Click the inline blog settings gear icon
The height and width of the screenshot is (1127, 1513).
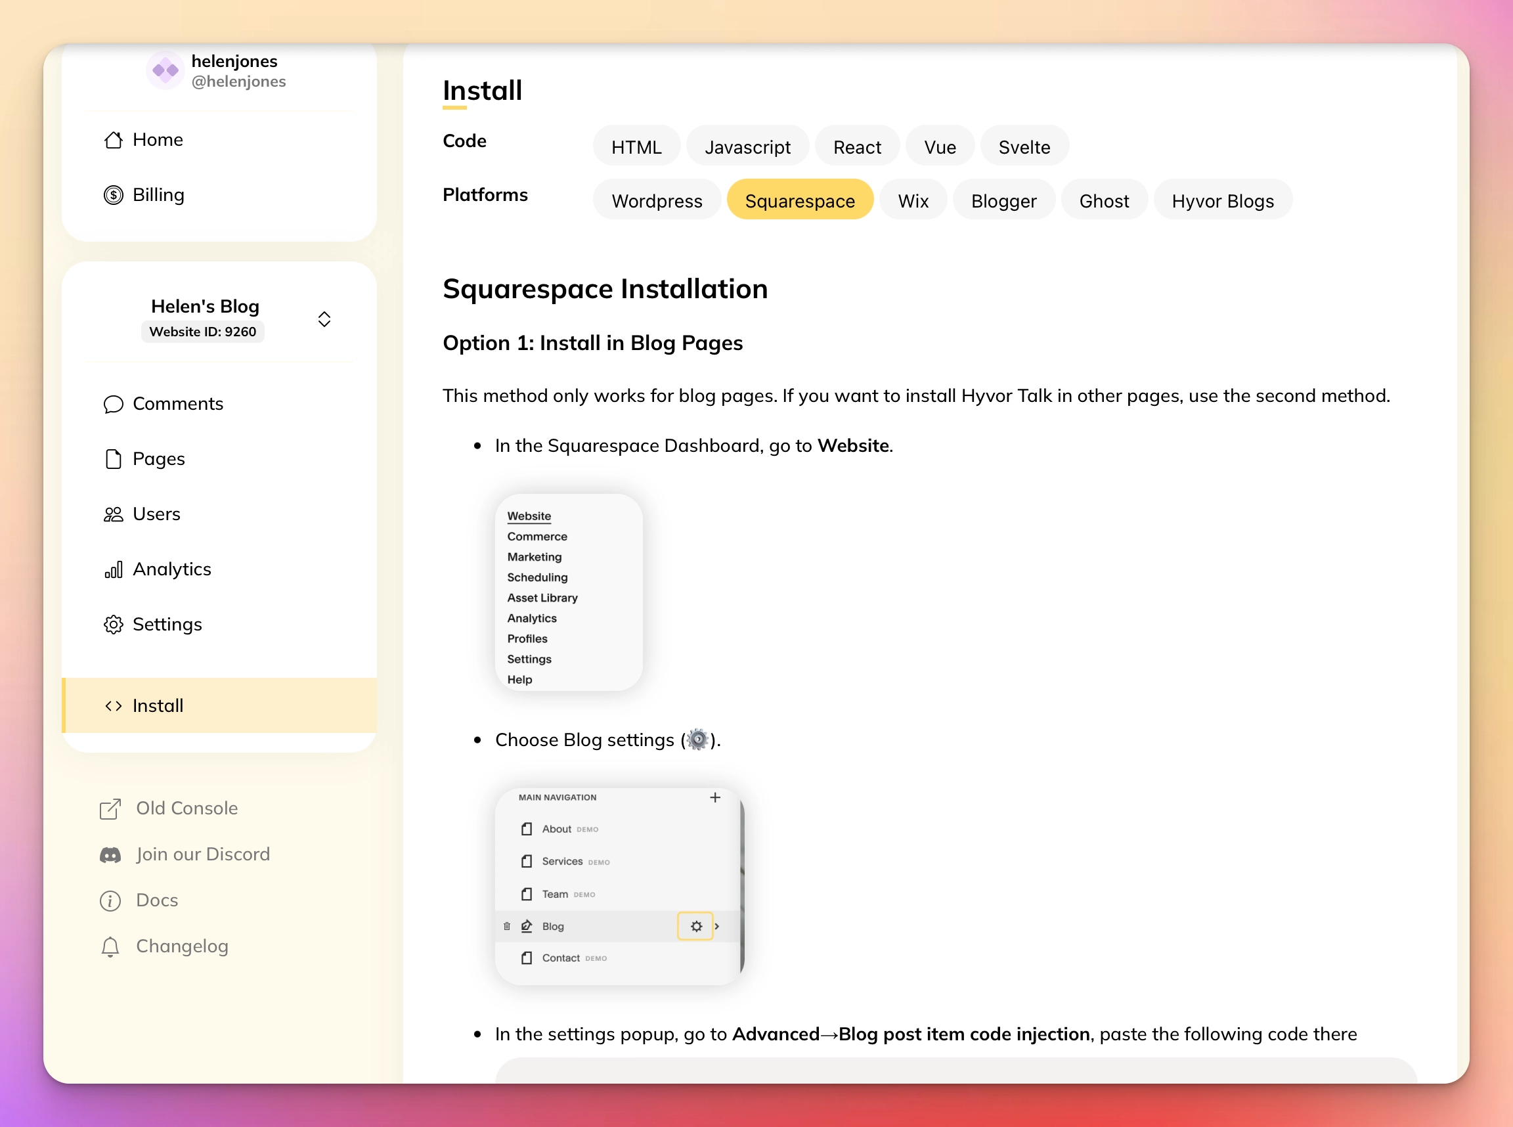tap(698, 740)
